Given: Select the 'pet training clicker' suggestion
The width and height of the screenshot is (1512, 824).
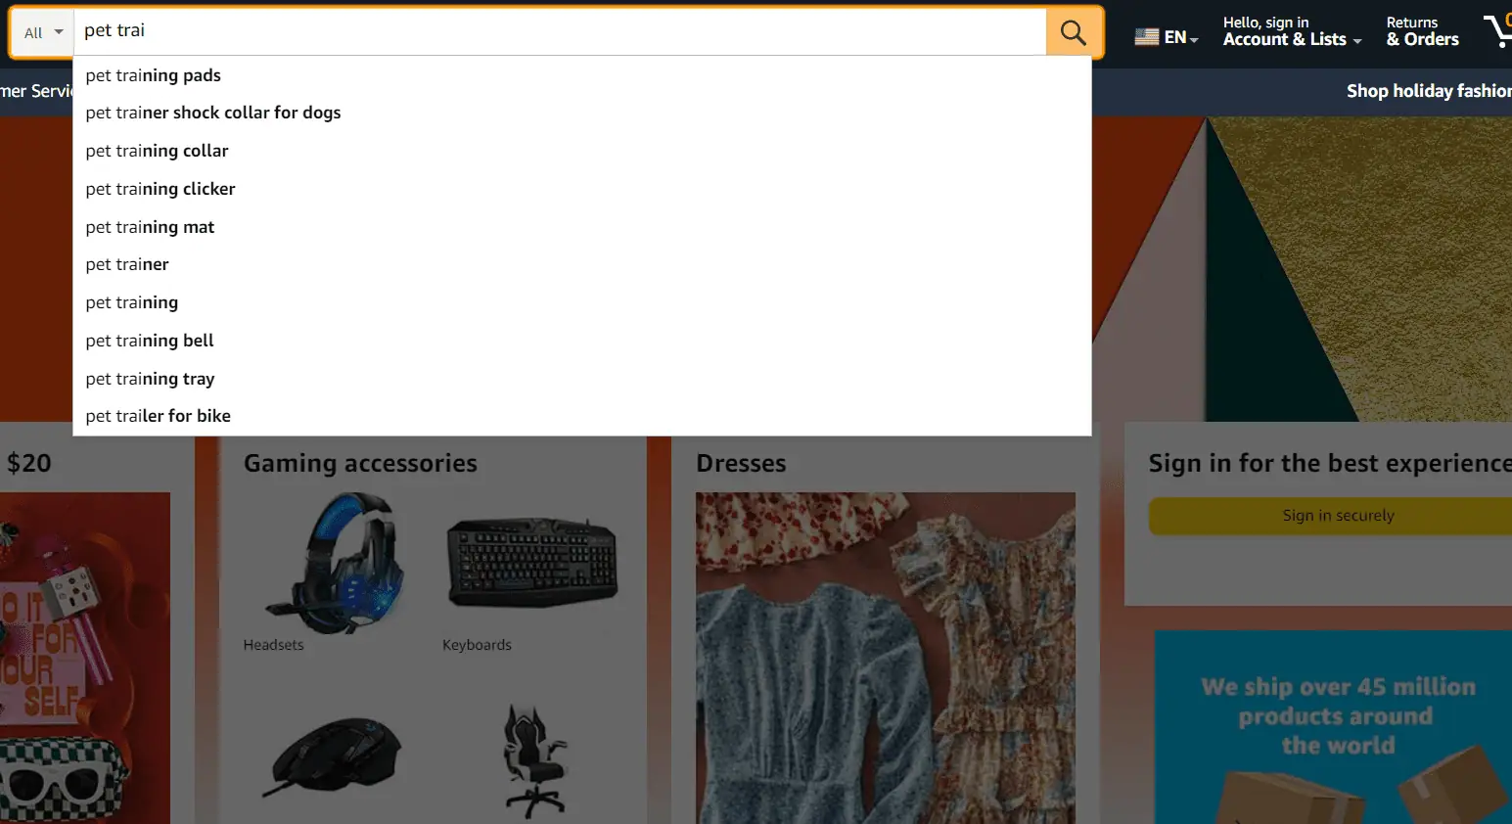Looking at the screenshot, I should [x=160, y=189].
